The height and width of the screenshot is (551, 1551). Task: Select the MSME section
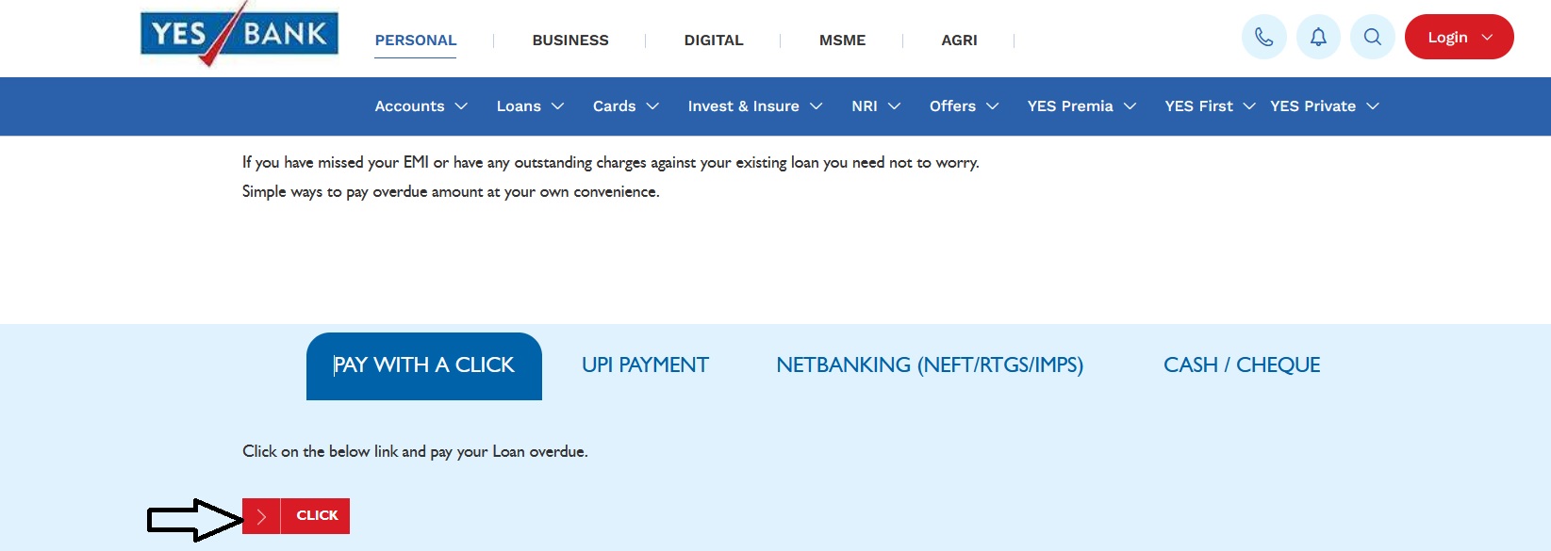(842, 41)
